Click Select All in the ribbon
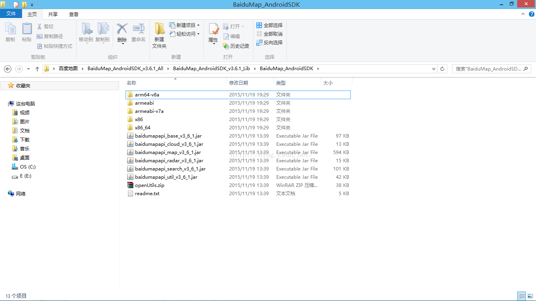This screenshot has width=536, height=301. 270,25
